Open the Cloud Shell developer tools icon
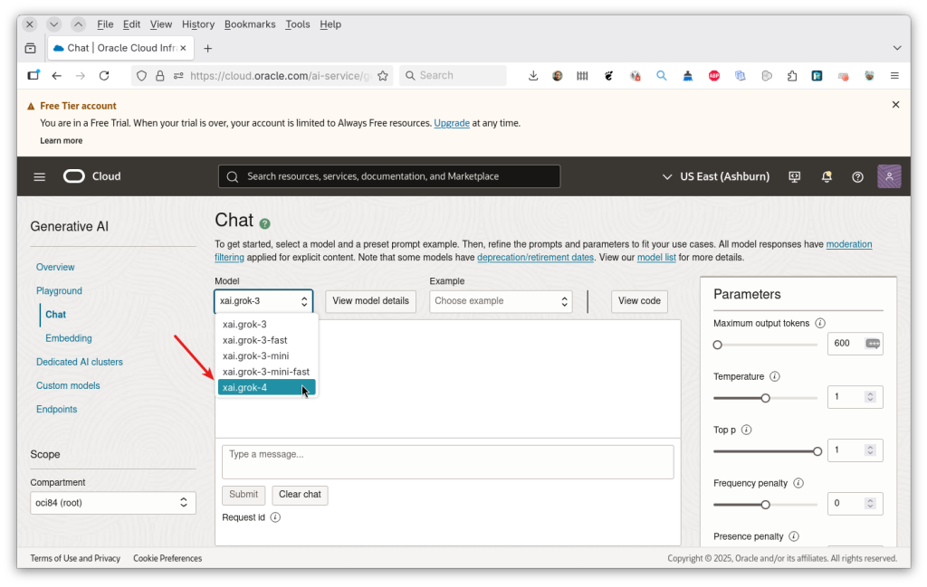The height and width of the screenshot is (587, 927). pos(795,176)
